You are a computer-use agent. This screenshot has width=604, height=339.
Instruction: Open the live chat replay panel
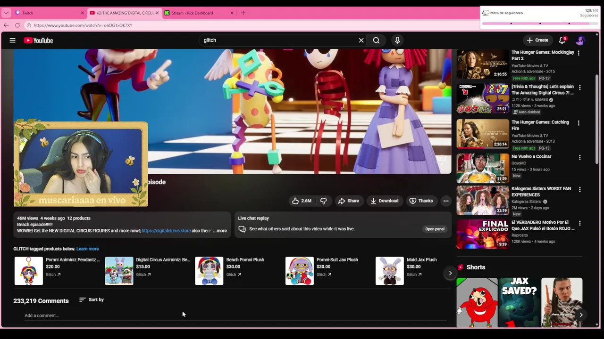435,229
